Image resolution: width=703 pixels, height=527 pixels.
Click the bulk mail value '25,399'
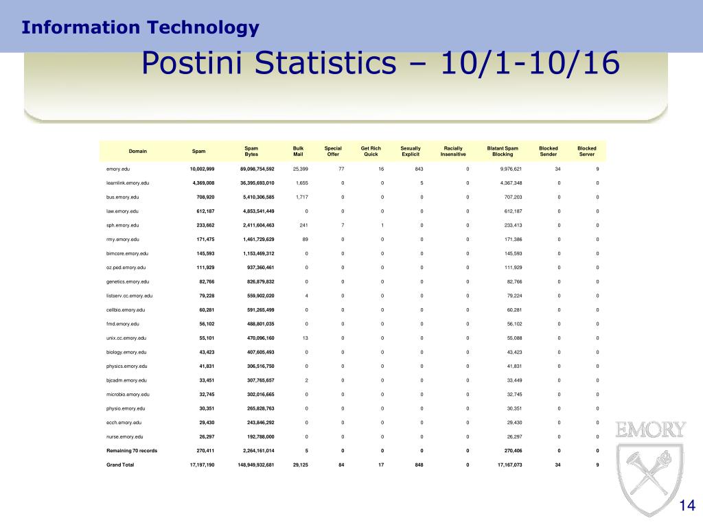pyautogui.click(x=301, y=169)
